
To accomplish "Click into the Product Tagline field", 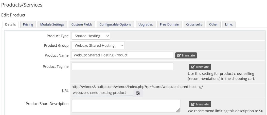I will click(x=122, y=67).
